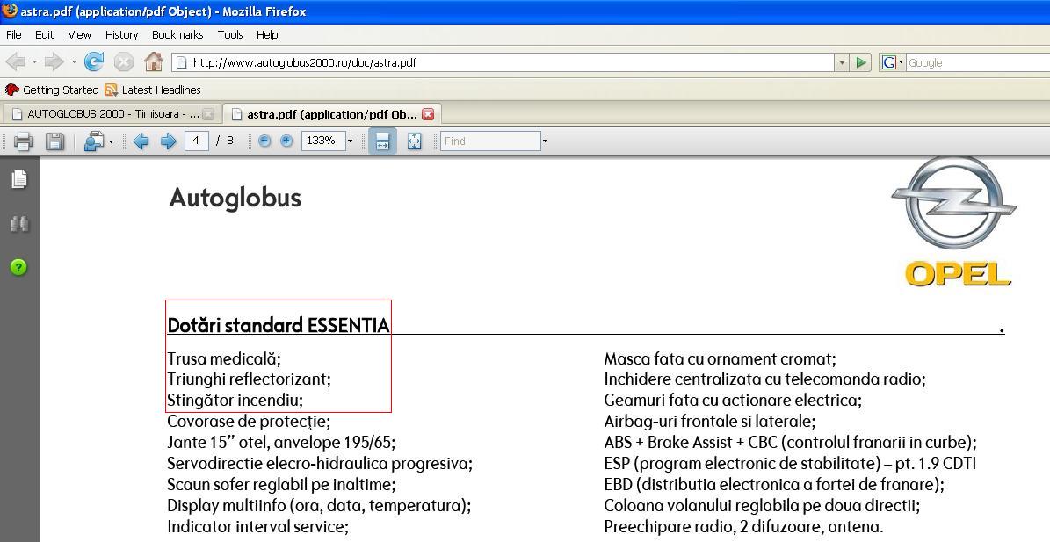This screenshot has width=1050, height=542.
Task: Click the Firefox logo in title bar
Action: point(10,11)
